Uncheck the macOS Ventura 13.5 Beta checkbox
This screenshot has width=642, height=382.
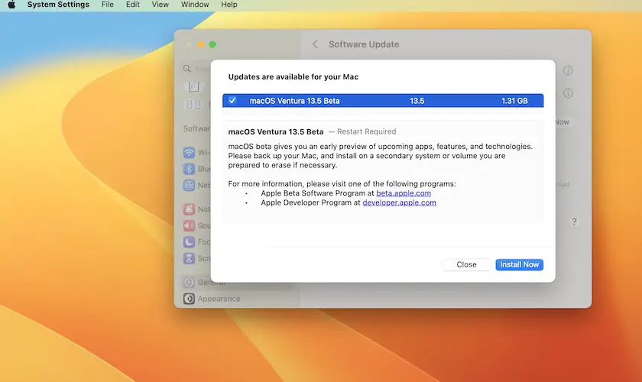[232, 101]
